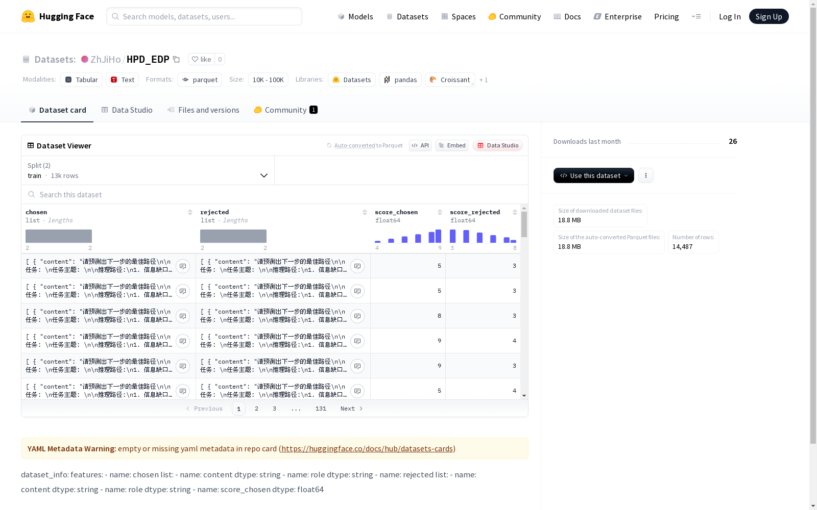Click the Datasets breadcrumb icon
The height and width of the screenshot is (510, 817).
(26, 60)
